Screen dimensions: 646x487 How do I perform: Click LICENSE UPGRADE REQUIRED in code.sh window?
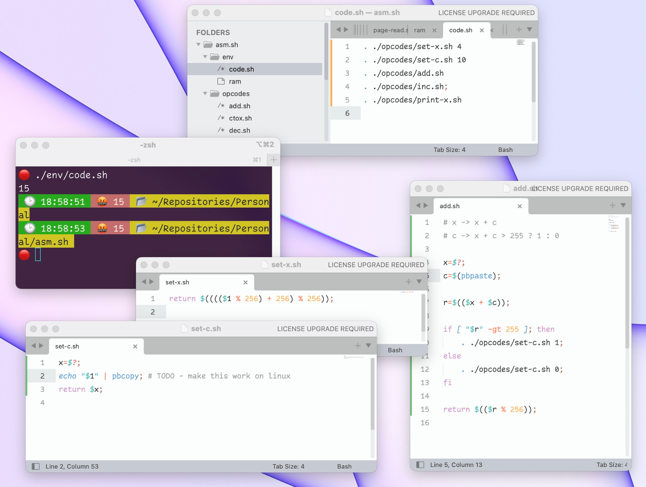point(486,13)
